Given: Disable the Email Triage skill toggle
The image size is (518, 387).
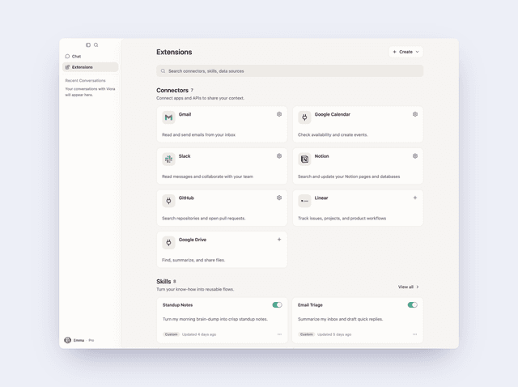Looking at the screenshot, I should (x=412, y=304).
